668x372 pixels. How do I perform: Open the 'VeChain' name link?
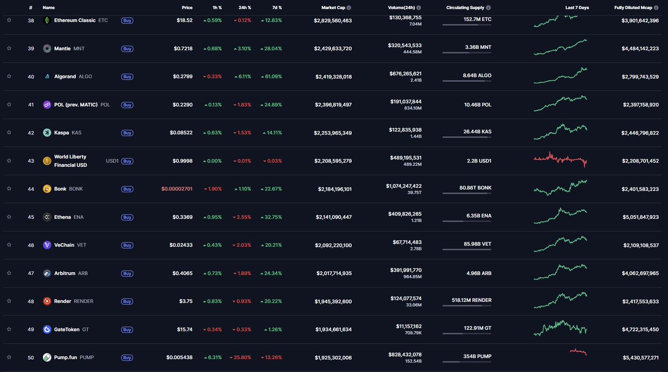pyautogui.click(x=64, y=245)
